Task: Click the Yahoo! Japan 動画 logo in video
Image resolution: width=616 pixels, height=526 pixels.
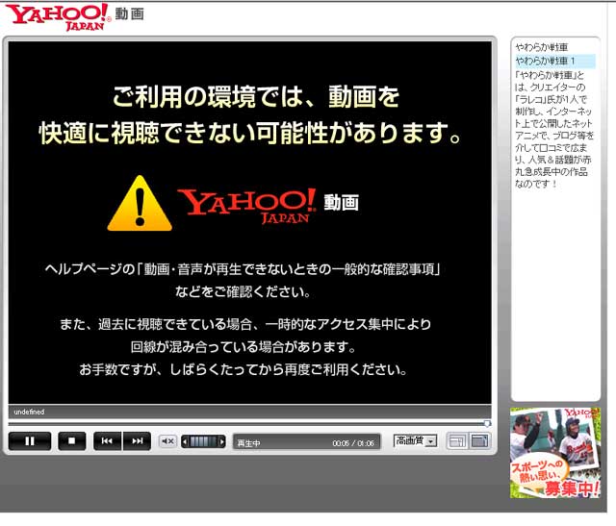Action: click(x=268, y=206)
